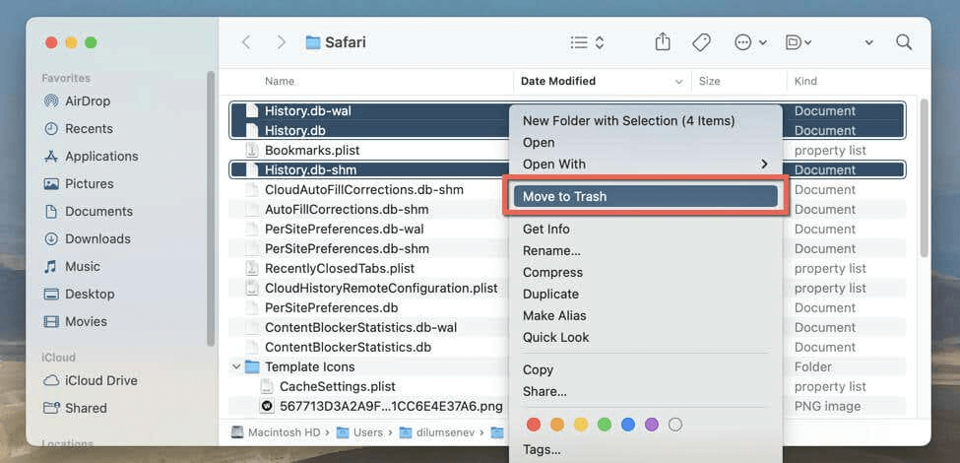Click the Search magnifier icon
The width and height of the screenshot is (960, 463).
coord(903,42)
